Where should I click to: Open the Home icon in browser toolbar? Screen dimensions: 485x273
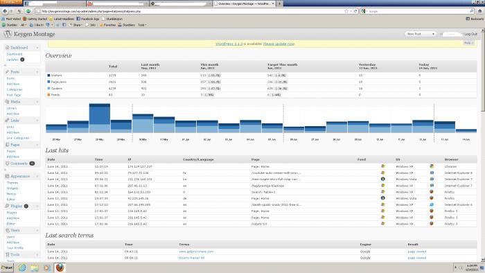(x=480, y=11)
